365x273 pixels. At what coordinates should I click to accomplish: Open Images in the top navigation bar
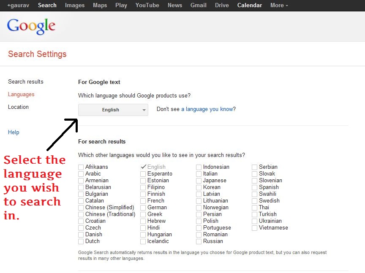(75, 5)
